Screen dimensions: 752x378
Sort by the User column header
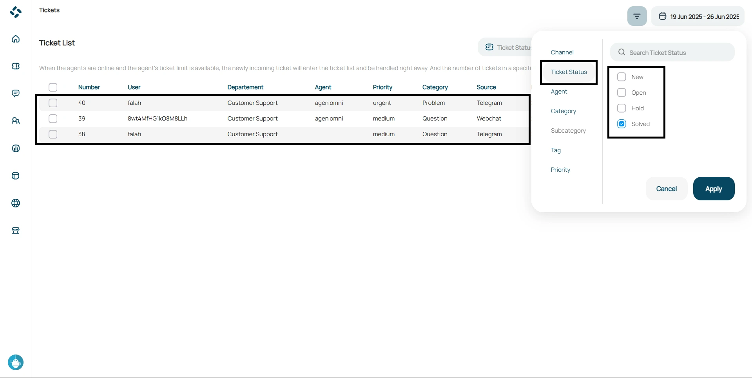[134, 87]
